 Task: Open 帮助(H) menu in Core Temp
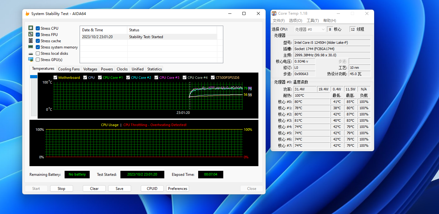click(x=330, y=21)
